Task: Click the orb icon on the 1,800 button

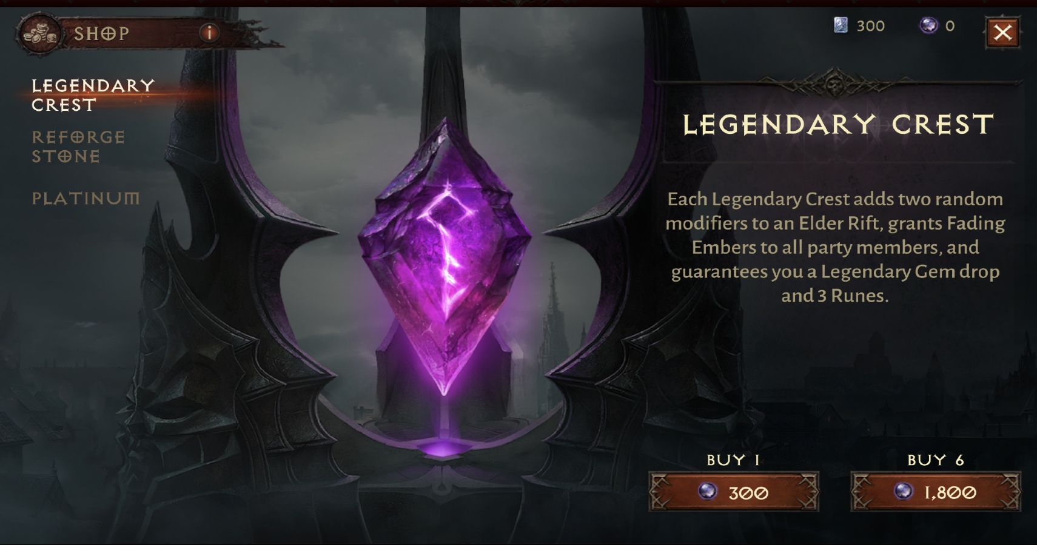Action: click(x=903, y=491)
